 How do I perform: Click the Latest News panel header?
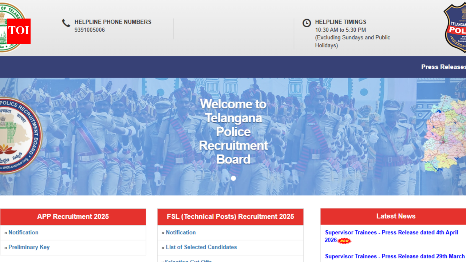[396, 216]
